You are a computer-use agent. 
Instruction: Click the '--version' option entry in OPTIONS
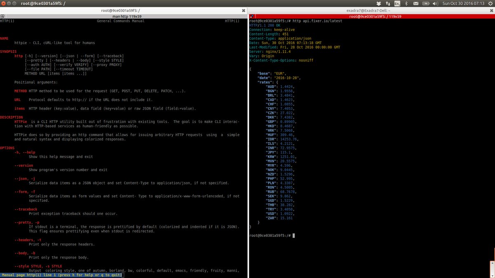click(x=24, y=166)
